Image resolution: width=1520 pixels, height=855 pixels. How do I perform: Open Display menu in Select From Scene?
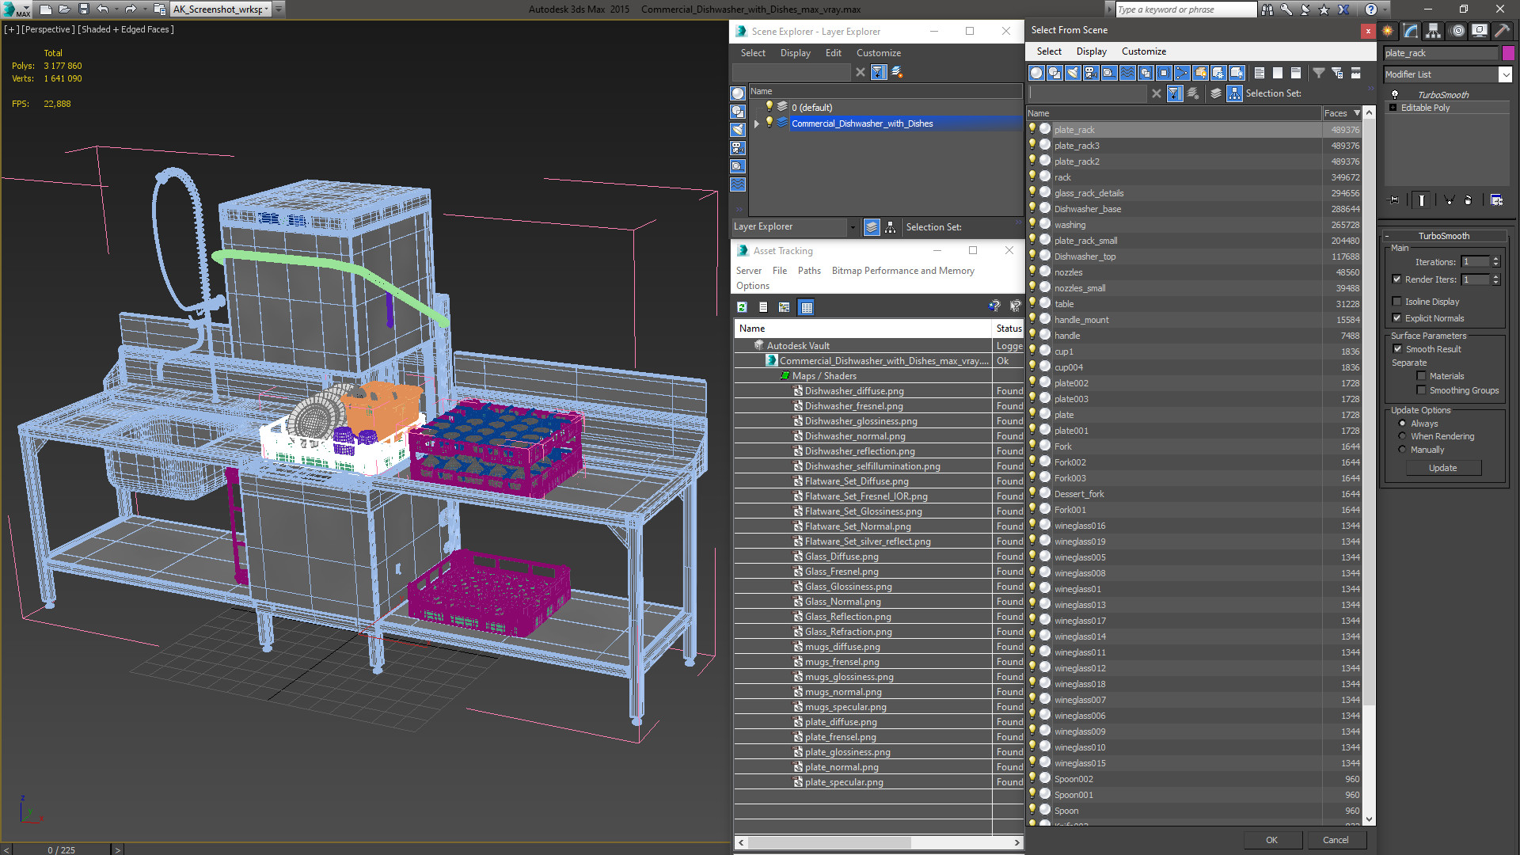point(1091,51)
